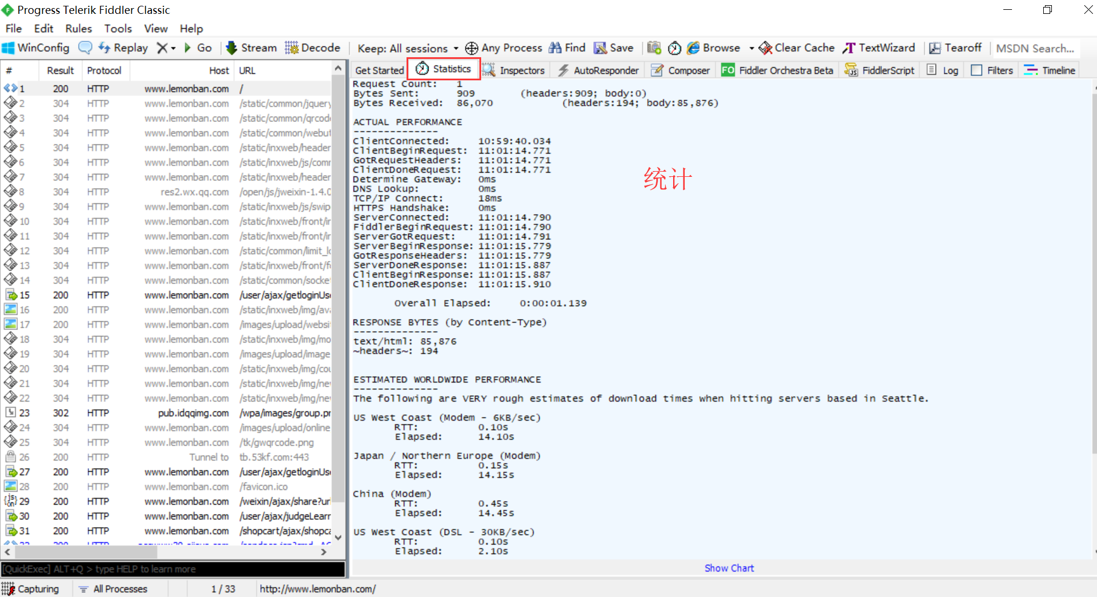Open the Filters tab
Image resolution: width=1097 pixels, height=597 pixels.
click(992, 71)
